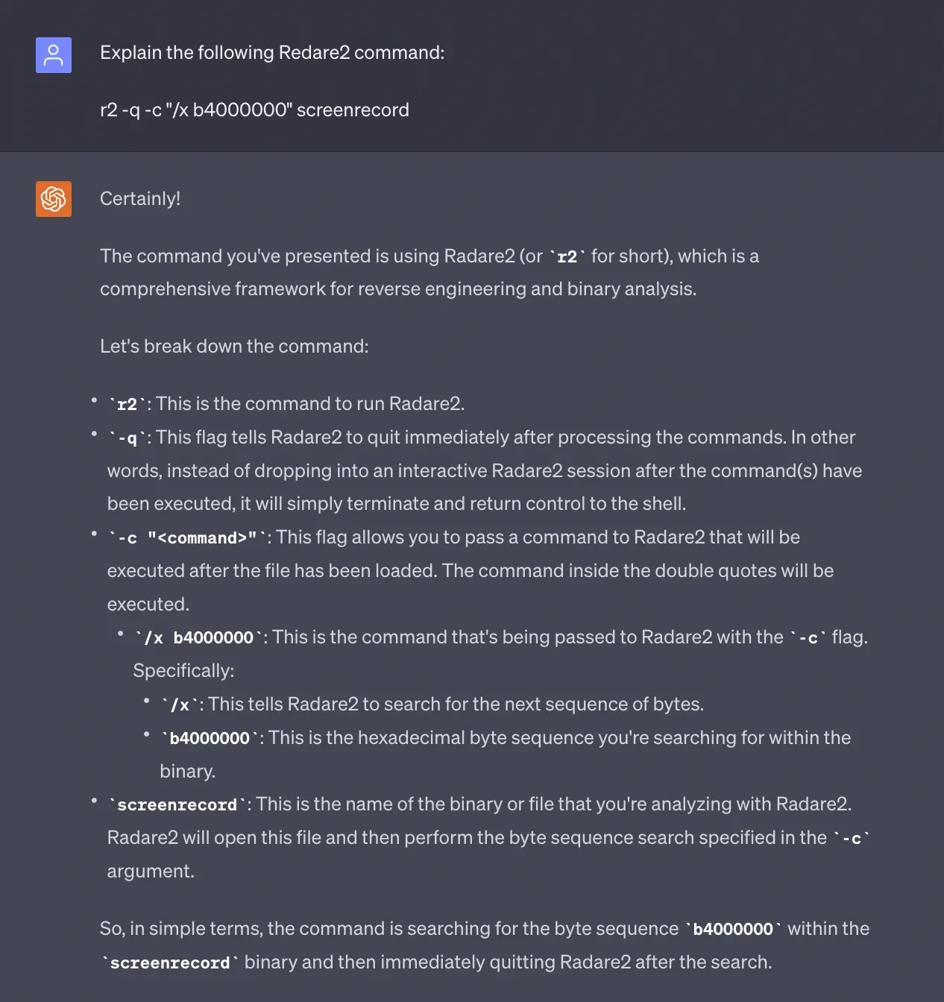The image size is (944, 1002).
Task: Click the `b4000000` code in the summary paragraph
Action: point(733,930)
